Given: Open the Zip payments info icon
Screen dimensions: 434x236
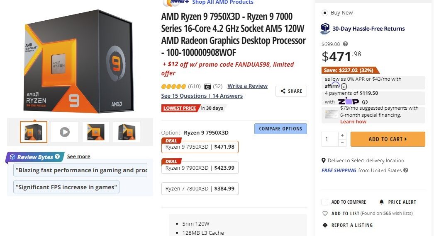Looking at the screenshot, I should (x=365, y=102).
